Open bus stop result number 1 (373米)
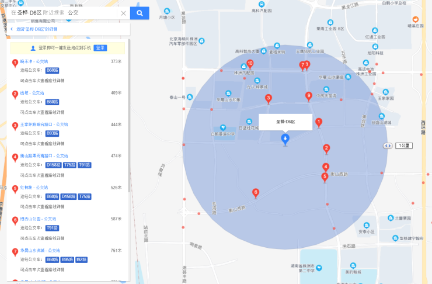432x284 pixels. pos(34,61)
